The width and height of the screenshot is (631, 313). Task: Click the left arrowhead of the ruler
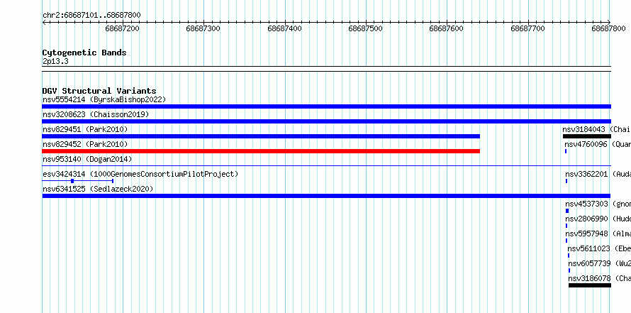44,23
